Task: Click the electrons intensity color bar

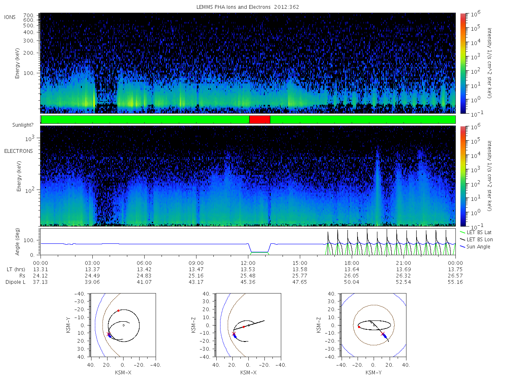Action: (x=463, y=176)
